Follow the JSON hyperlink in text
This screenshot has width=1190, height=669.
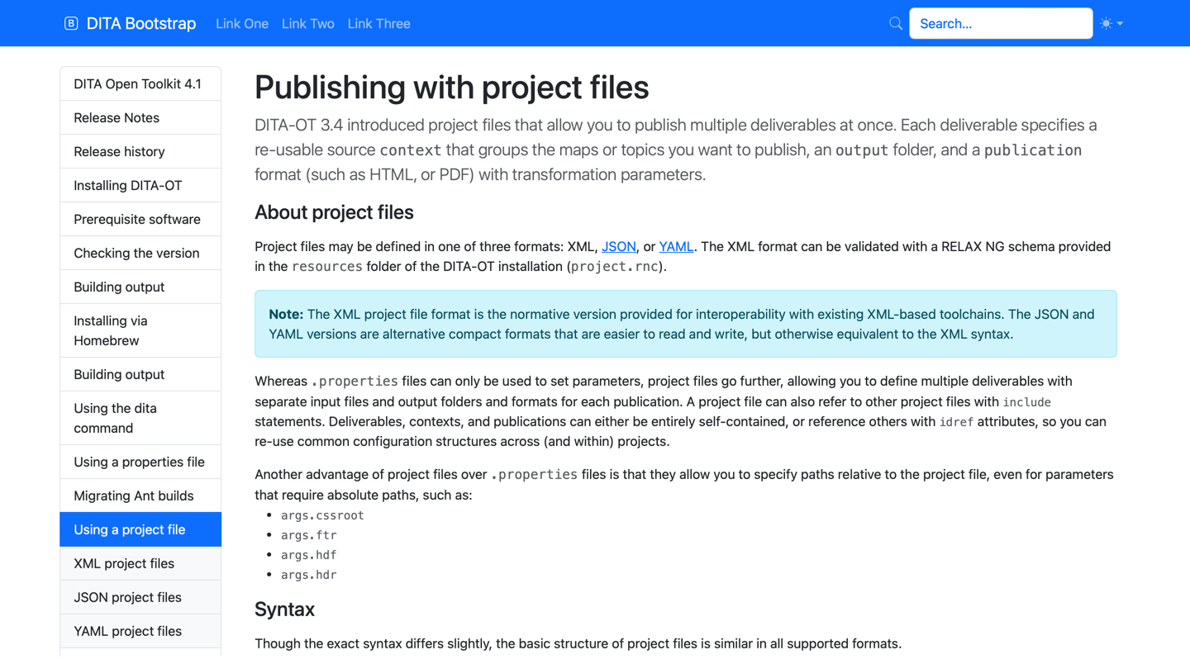click(x=618, y=246)
